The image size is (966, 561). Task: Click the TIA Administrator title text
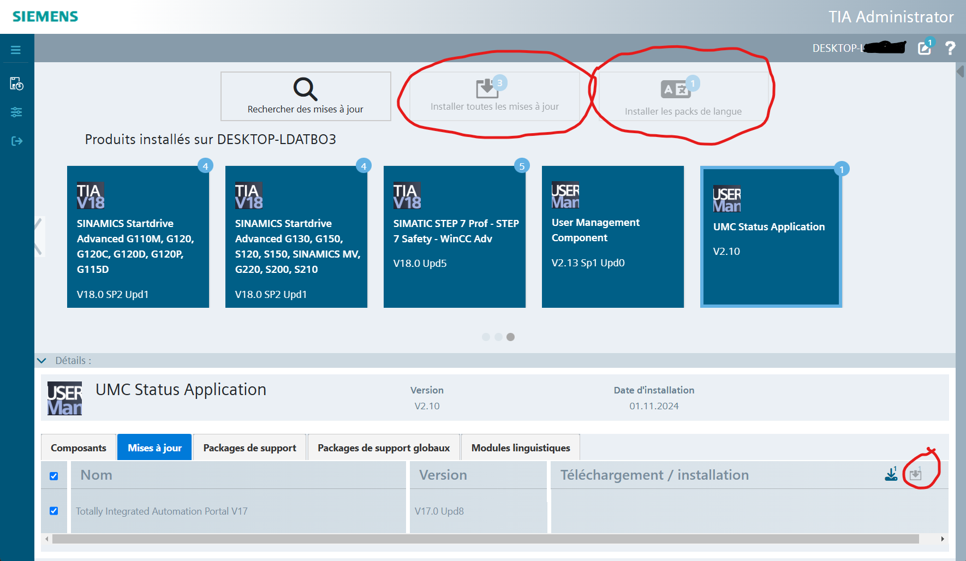tap(891, 17)
